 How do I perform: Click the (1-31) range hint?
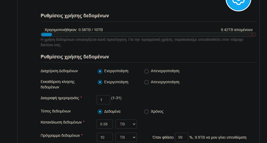tap(116, 98)
